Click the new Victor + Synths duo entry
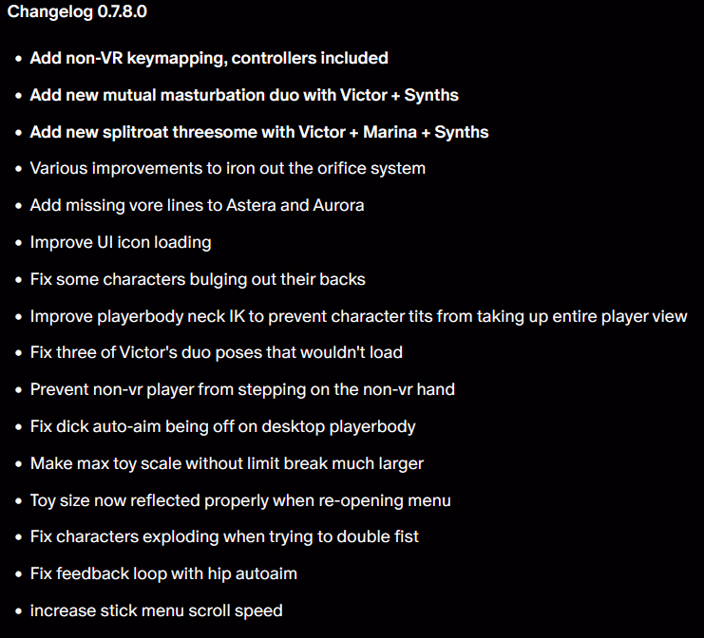 pyautogui.click(x=244, y=95)
